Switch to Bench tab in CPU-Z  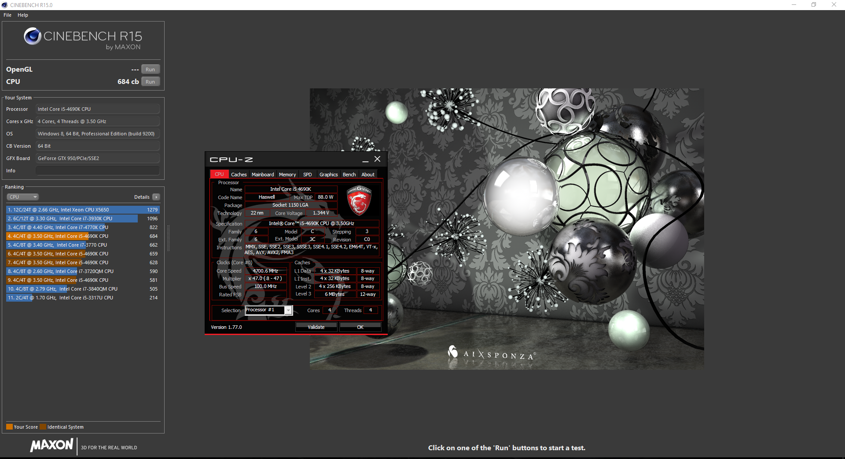(349, 175)
